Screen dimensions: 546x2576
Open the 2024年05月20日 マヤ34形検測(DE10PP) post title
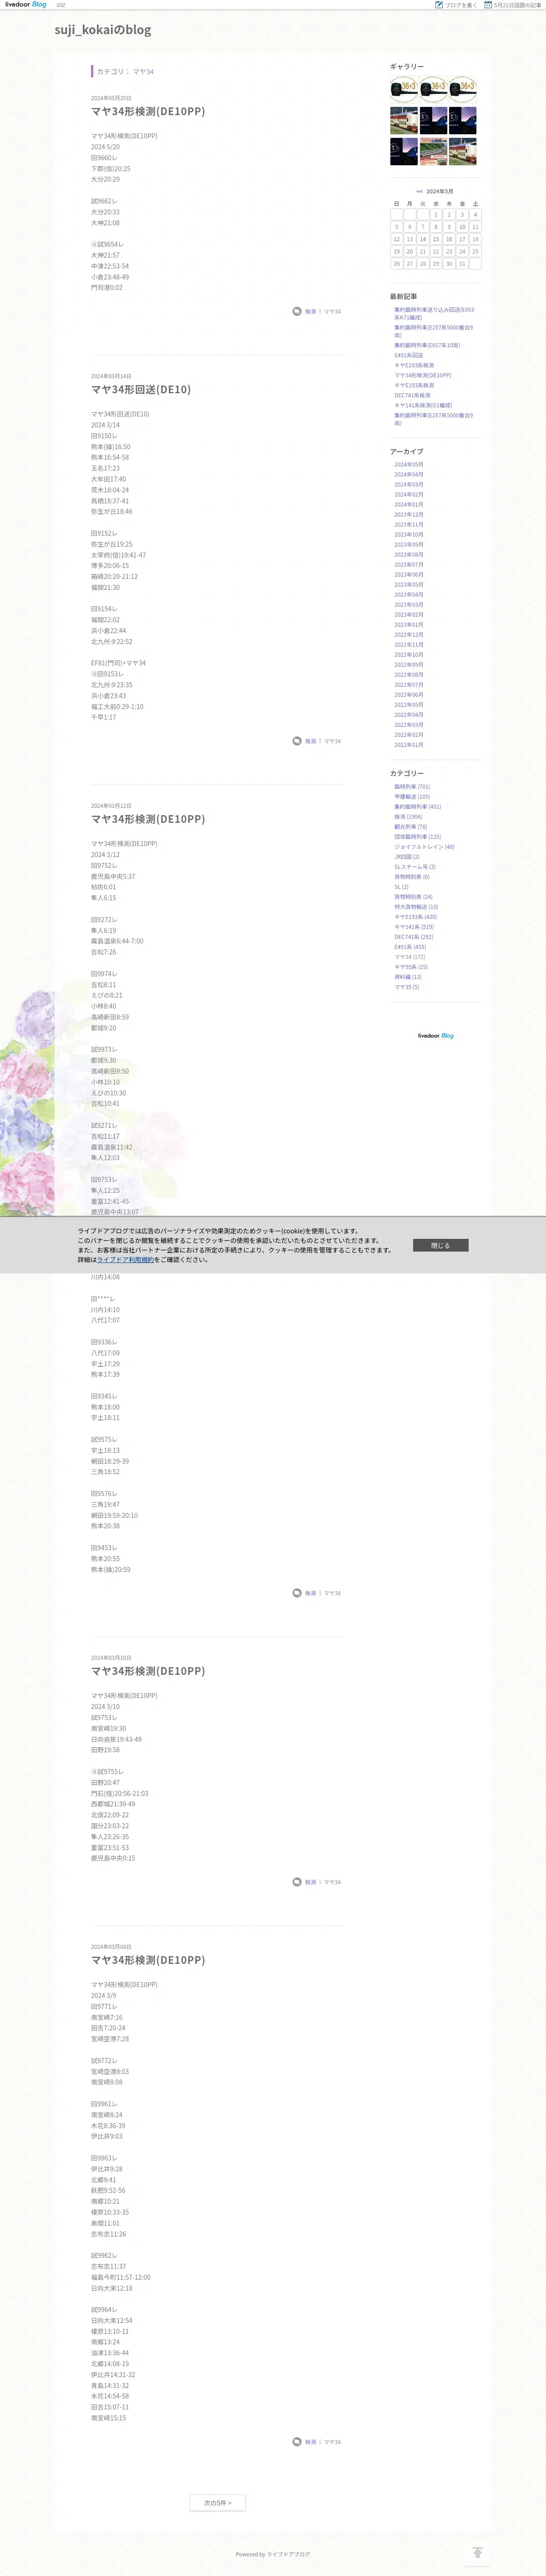[x=148, y=112]
